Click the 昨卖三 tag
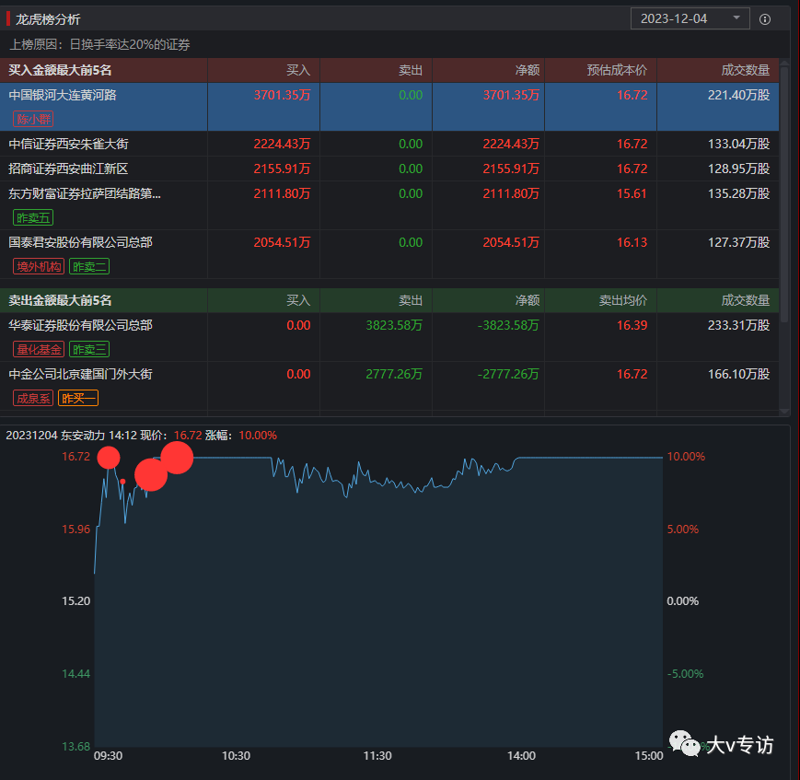 pos(89,350)
